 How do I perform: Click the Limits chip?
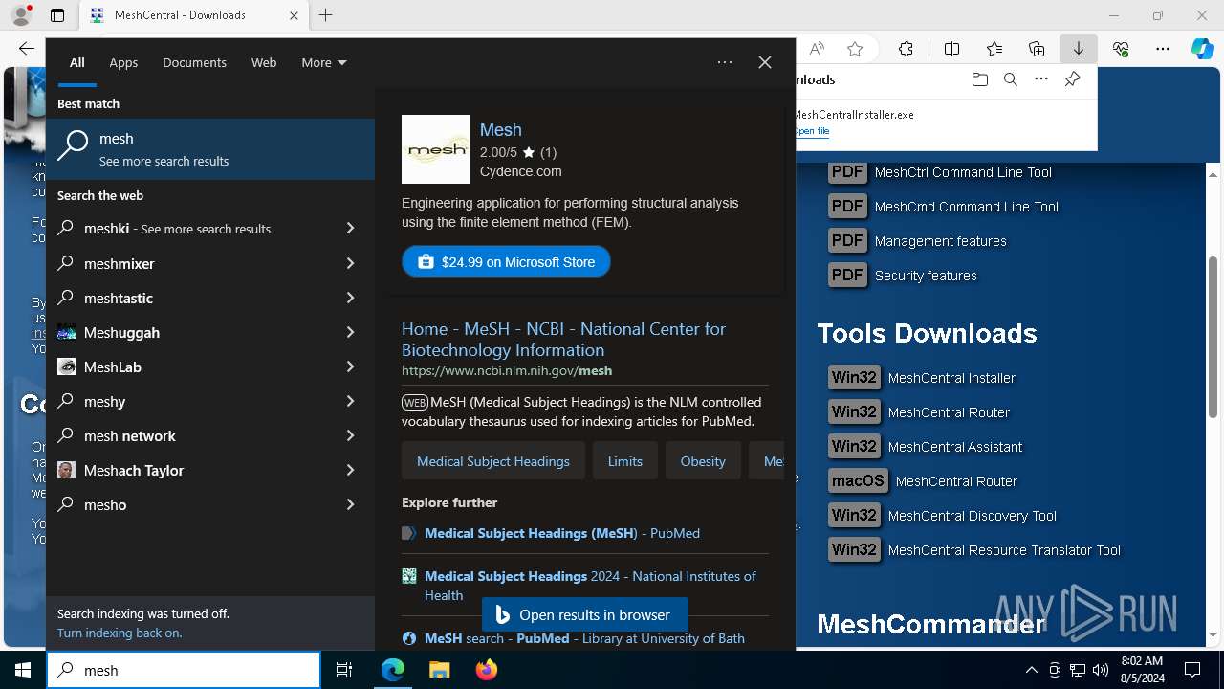click(x=625, y=461)
